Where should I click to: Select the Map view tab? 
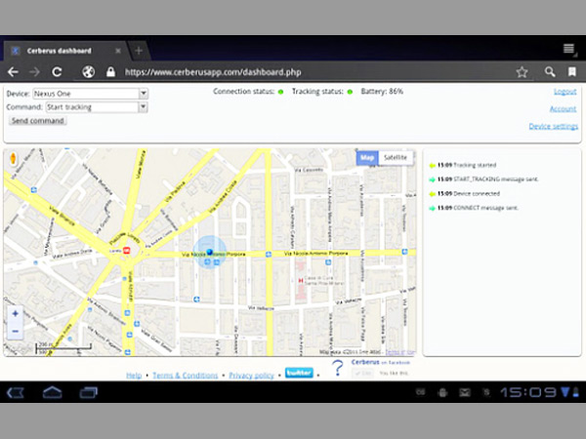[367, 157]
